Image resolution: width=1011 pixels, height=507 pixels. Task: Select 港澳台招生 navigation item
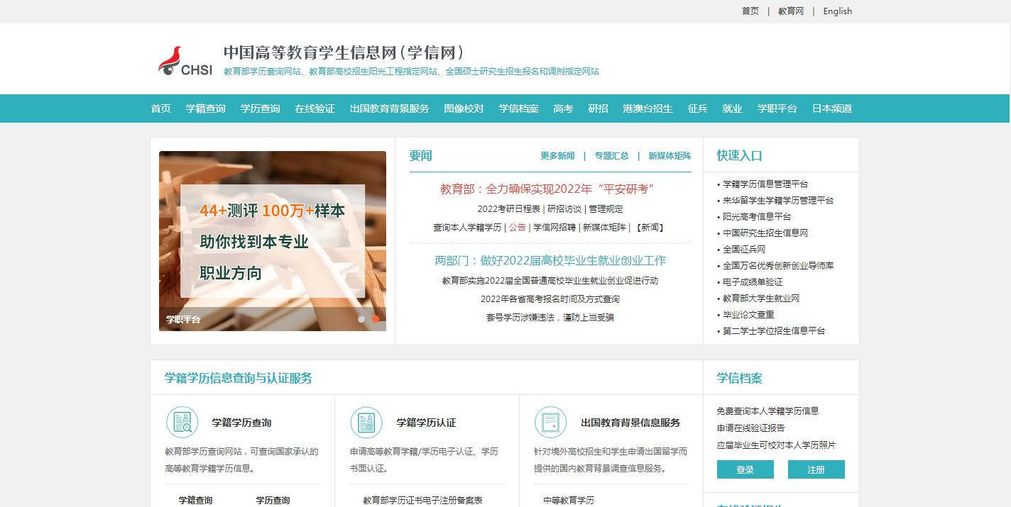647,108
